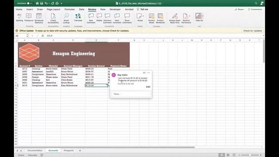Viewport: 279px width, 157px height.
Task: Open the Draw tab
Action: [40, 9]
